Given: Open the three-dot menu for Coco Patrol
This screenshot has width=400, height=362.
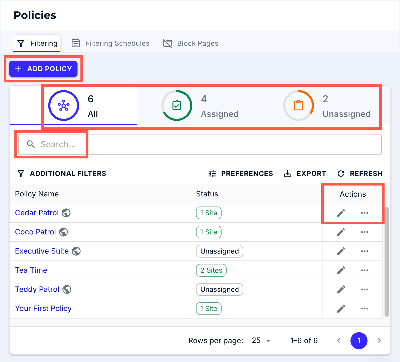Looking at the screenshot, I should click(x=364, y=232).
